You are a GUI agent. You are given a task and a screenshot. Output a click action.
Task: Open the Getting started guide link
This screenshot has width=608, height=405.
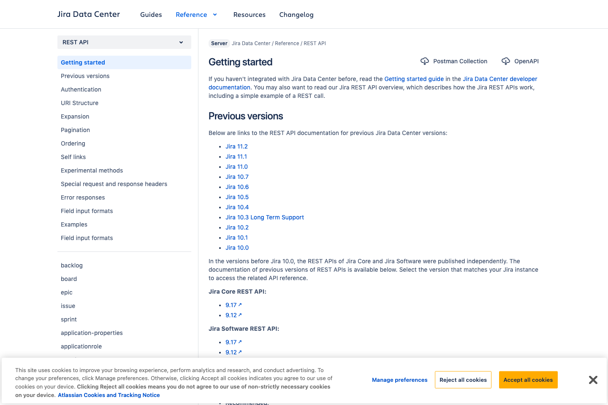[414, 79]
